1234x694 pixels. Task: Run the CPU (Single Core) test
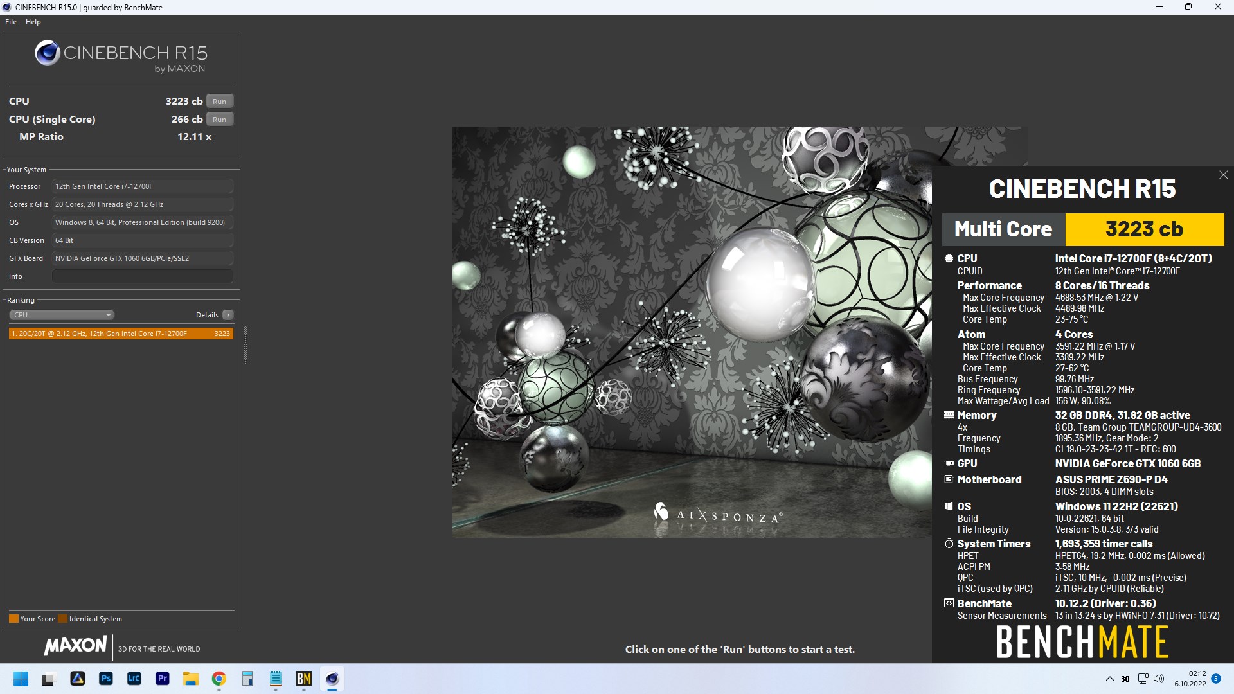[x=220, y=120]
